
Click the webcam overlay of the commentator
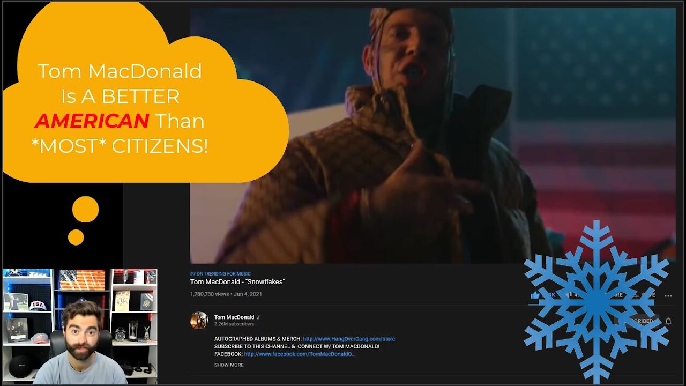(80, 326)
